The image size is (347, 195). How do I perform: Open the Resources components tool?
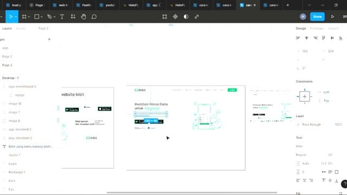pyautogui.click(x=73, y=17)
